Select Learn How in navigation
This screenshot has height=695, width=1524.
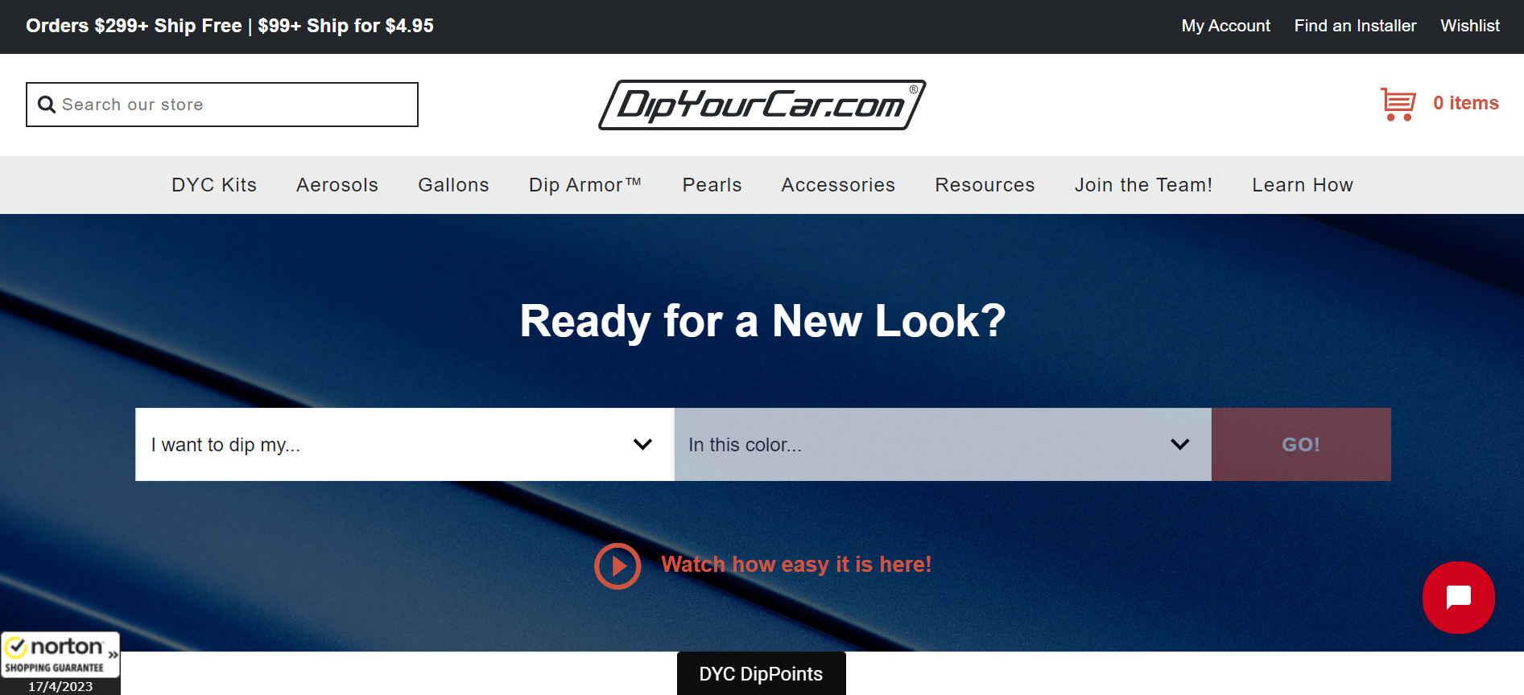(x=1303, y=185)
